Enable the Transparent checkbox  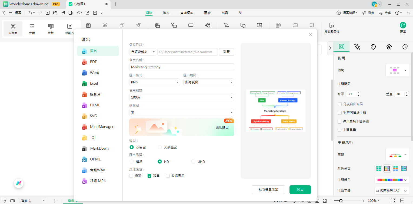[131, 176]
